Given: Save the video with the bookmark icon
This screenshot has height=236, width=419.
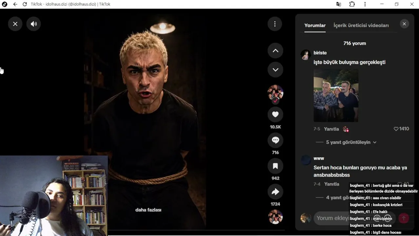Looking at the screenshot, I should click(275, 166).
